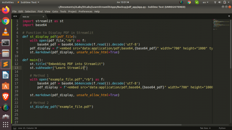Select the app.py tab

pos(26,17)
